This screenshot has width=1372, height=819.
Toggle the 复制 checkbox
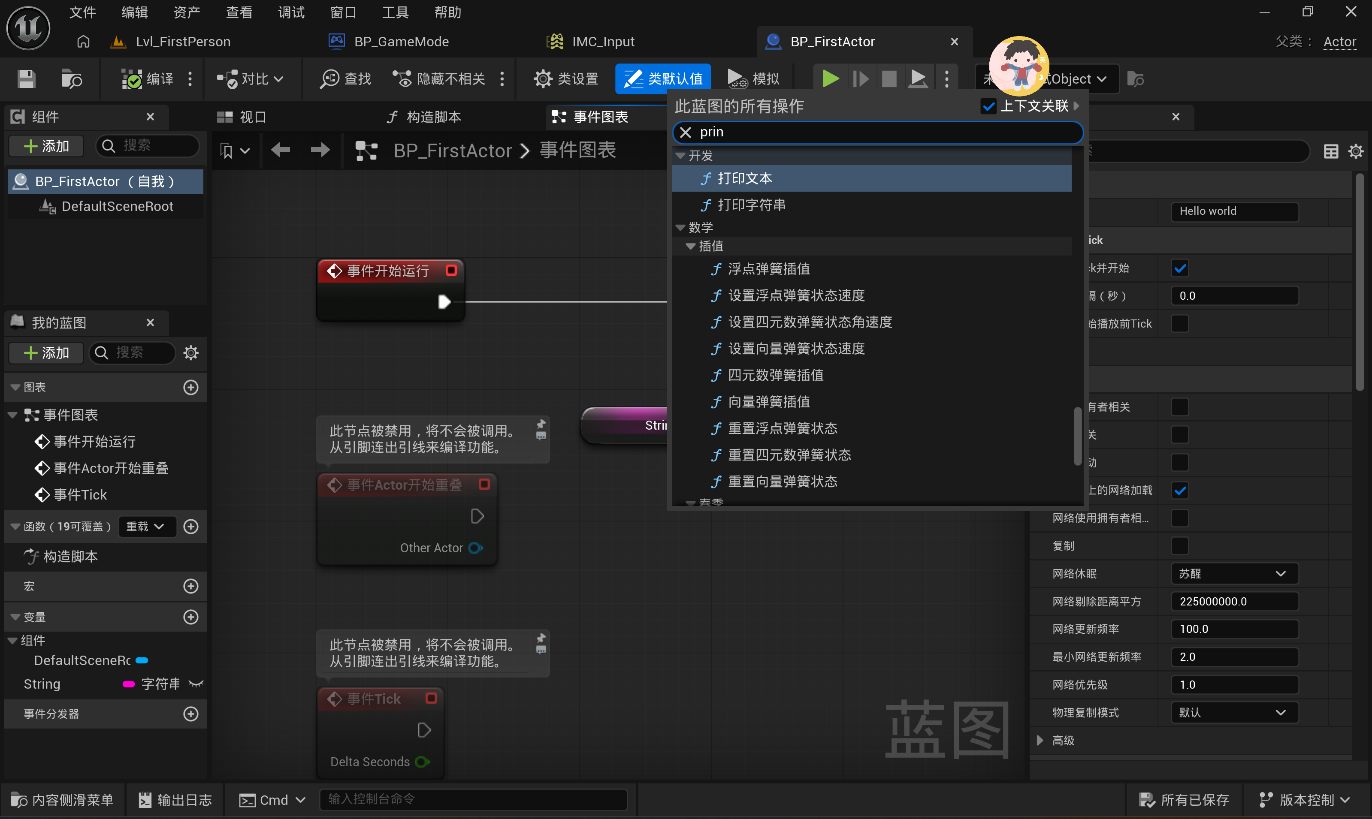pyautogui.click(x=1179, y=546)
